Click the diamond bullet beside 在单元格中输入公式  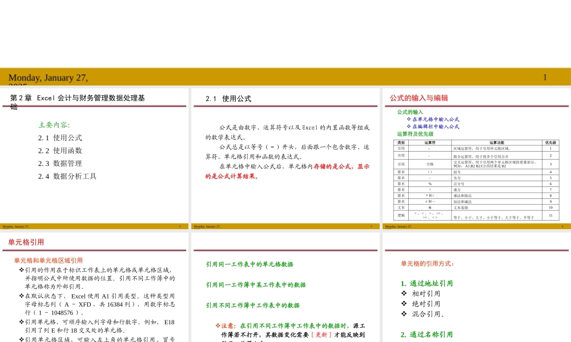pyautogui.click(x=409, y=119)
